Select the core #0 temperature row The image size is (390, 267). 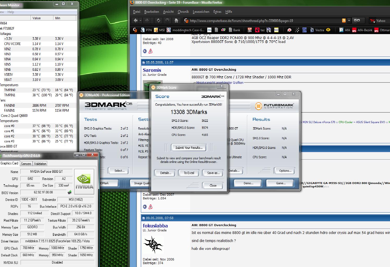[x=38, y=126]
